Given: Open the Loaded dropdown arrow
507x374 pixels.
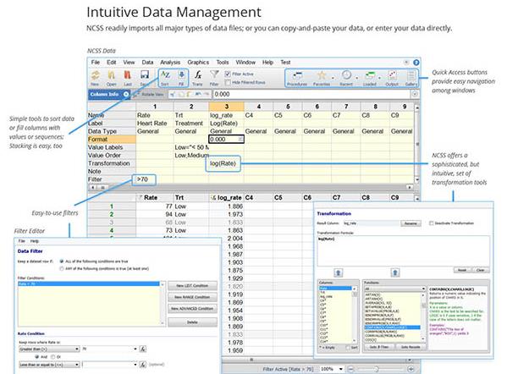Looking at the screenshot, I should 379,78.
